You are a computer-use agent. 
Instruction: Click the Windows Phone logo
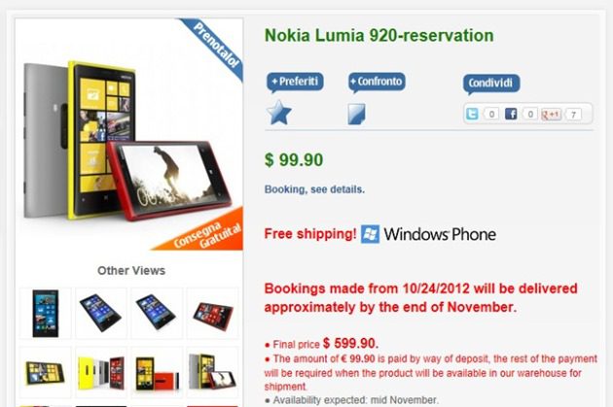point(428,234)
